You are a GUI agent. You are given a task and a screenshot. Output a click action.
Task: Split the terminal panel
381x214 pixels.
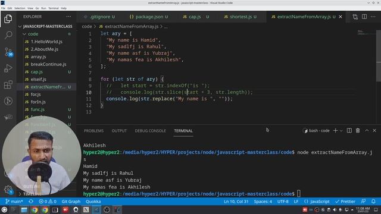click(349, 131)
